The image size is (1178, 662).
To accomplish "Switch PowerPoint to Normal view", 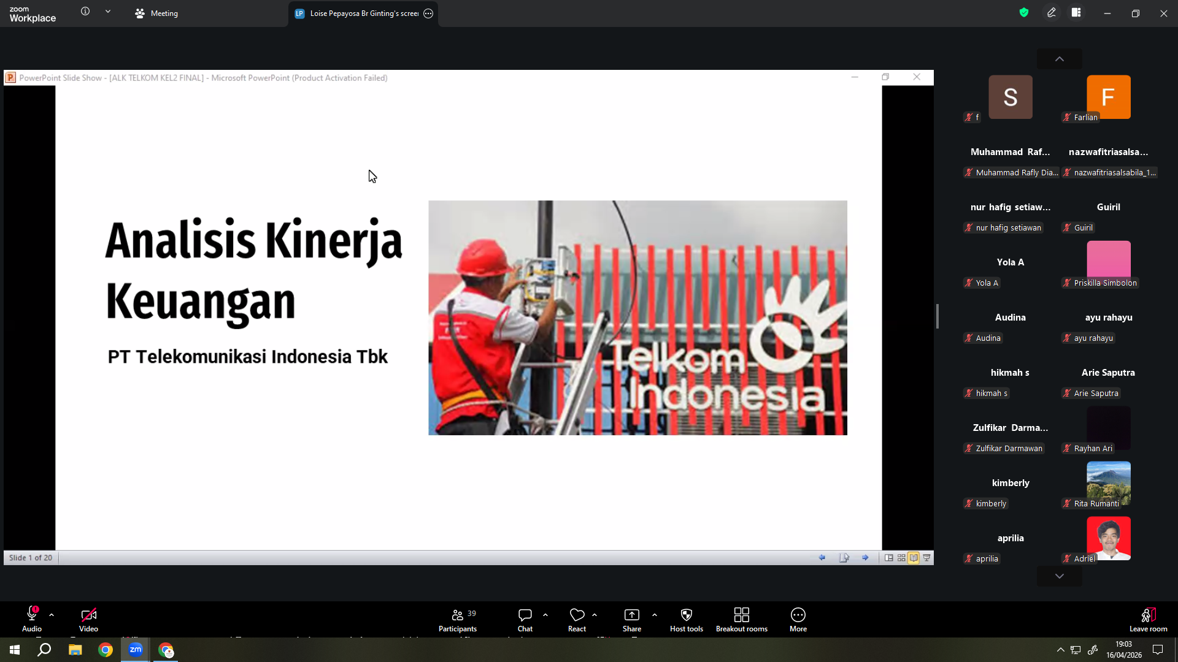I will [x=888, y=558].
